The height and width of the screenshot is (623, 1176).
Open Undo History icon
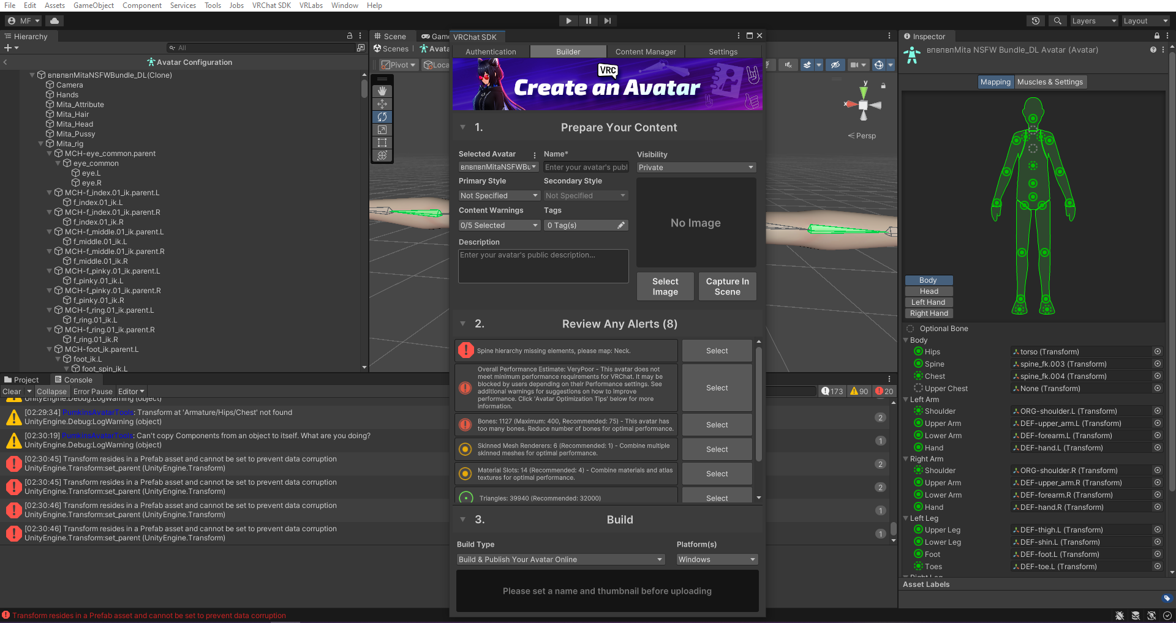point(1036,21)
